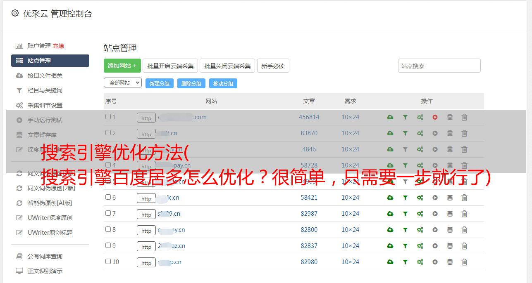
Task: Click the 批量关闭云端采集 button
Action: click(x=227, y=66)
